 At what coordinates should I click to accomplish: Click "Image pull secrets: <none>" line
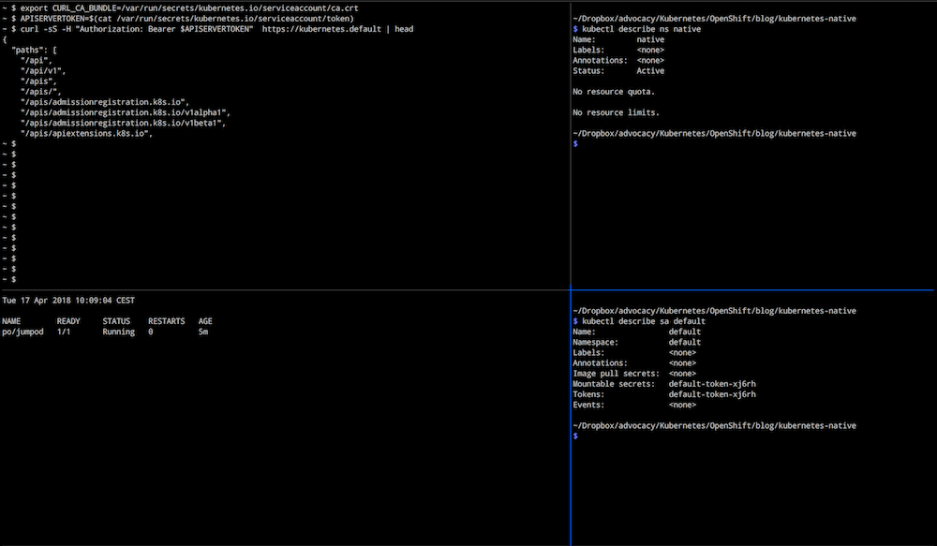pos(633,373)
